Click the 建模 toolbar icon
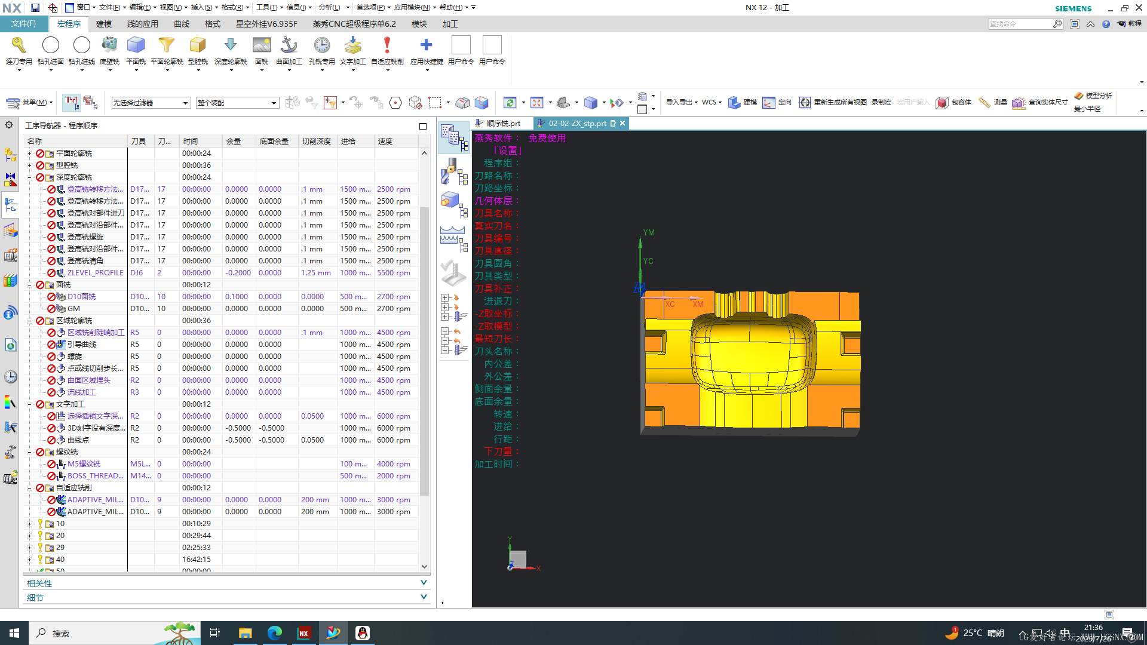 pyautogui.click(x=734, y=103)
